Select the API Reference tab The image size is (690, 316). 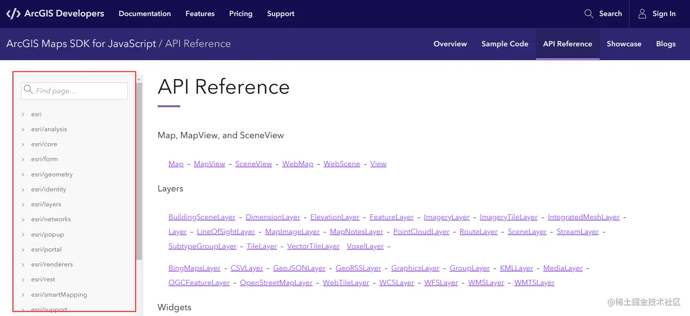tap(568, 44)
